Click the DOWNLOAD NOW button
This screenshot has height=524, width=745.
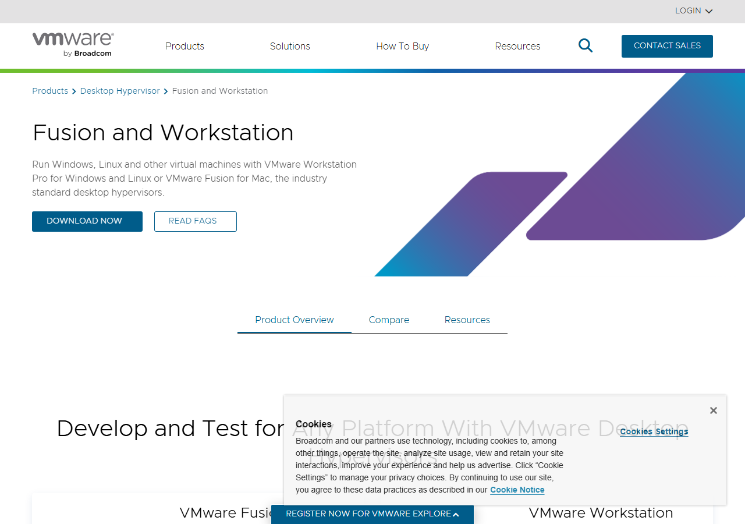click(x=87, y=221)
